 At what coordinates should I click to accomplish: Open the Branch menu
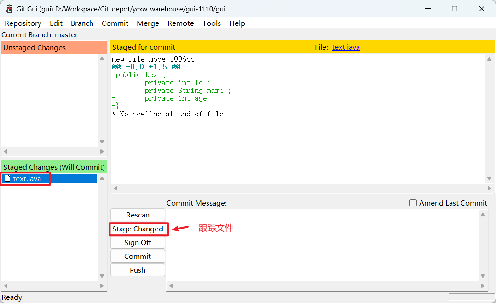pos(82,23)
